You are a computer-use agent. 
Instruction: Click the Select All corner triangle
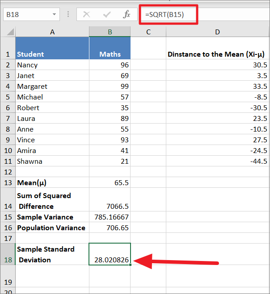(x=10, y=32)
